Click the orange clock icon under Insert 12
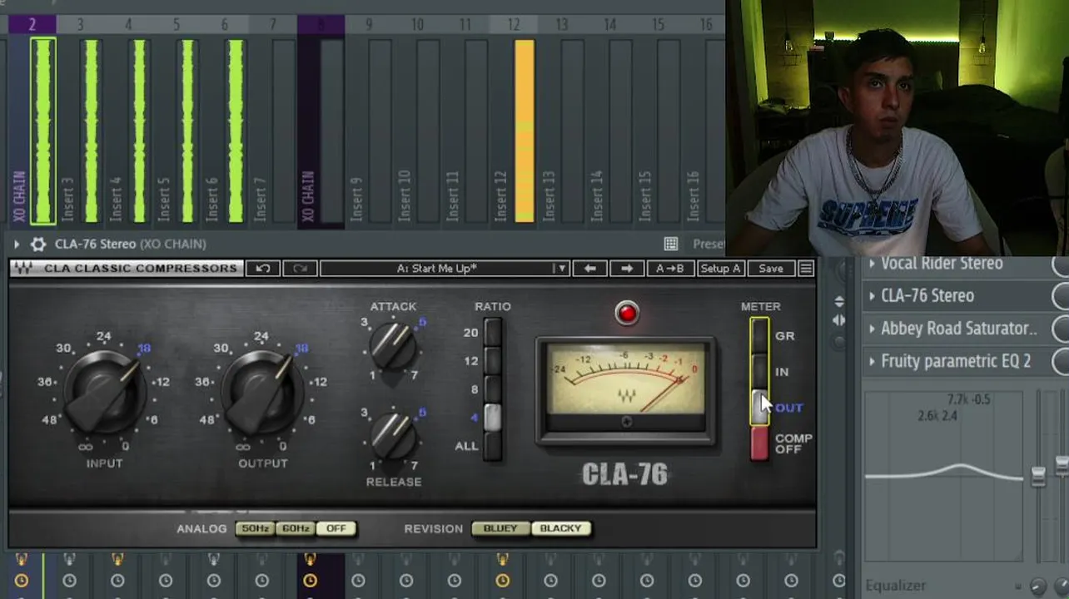Viewport: 1069px width, 599px height. tap(502, 581)
